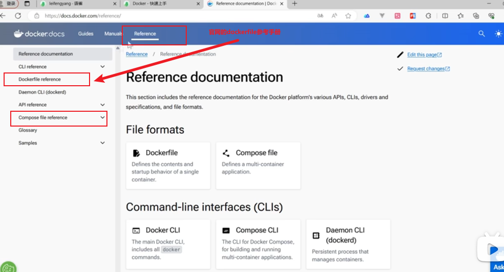The width and height of the screenshot is (504, 272).
Task: Open the Compose CLI card title
Action: point(257,230)
